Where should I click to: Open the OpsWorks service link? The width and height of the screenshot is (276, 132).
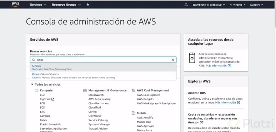click(x=95, y=116)
